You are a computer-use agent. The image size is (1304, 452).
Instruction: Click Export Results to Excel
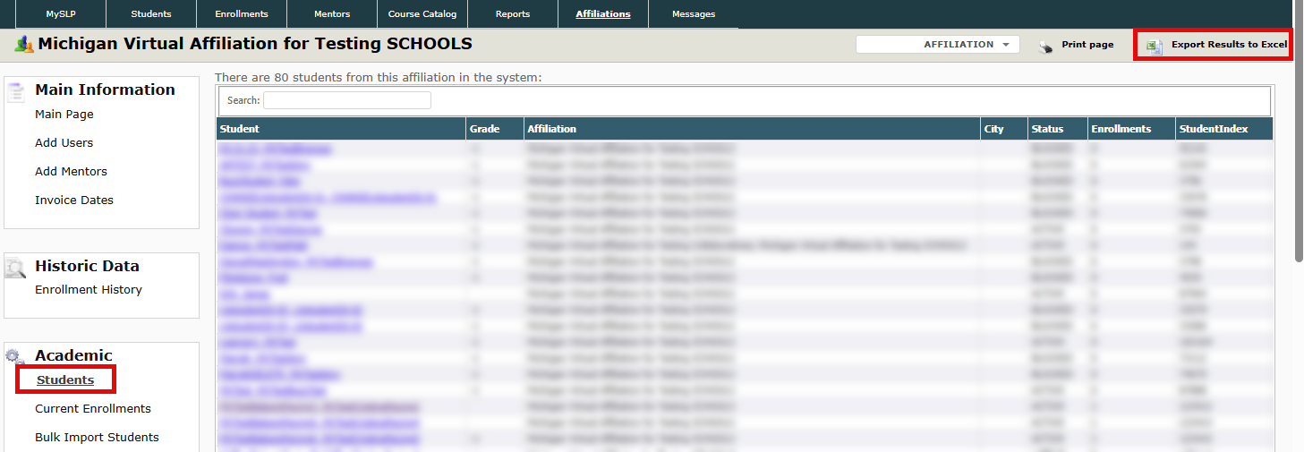click(1229, 45)
